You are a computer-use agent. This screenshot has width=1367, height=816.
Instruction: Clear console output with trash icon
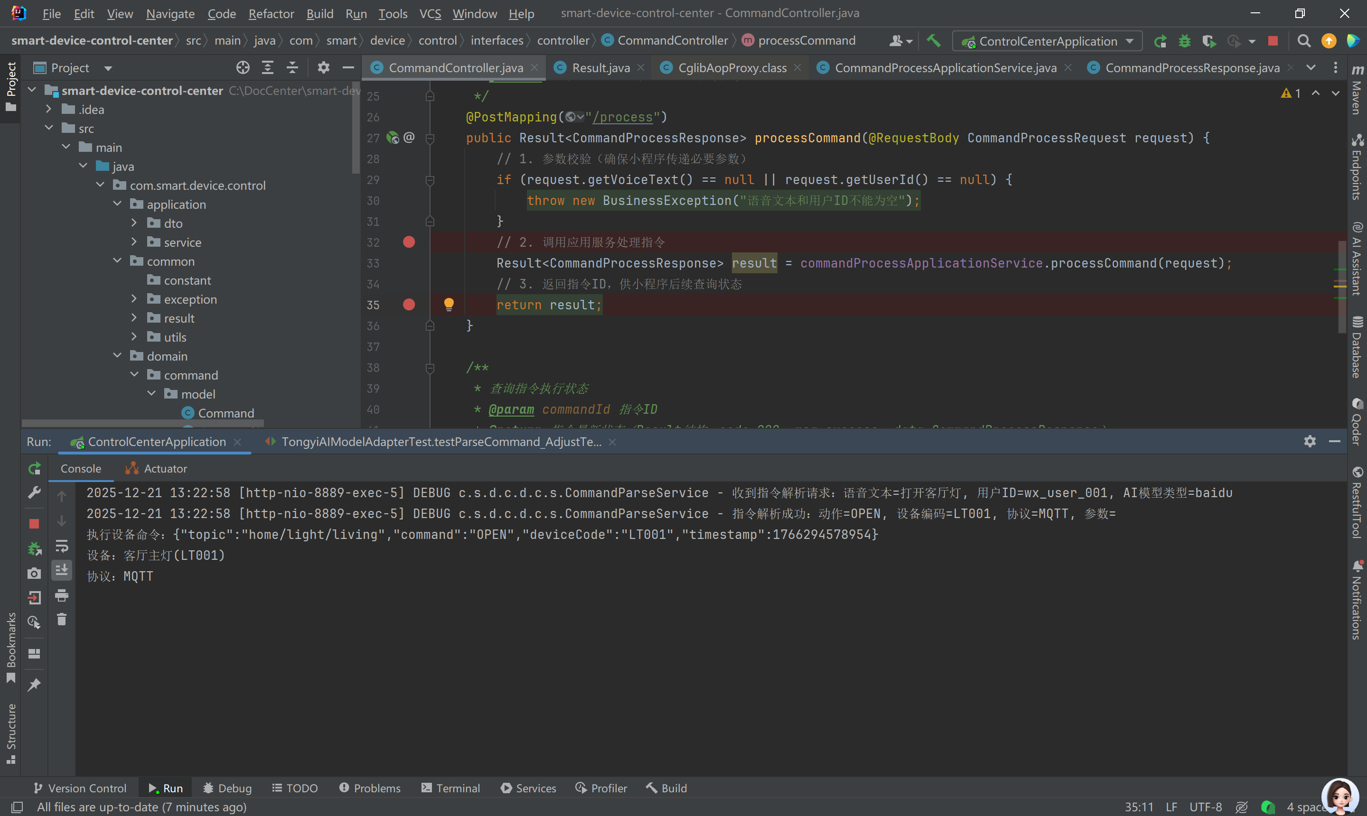point(62,620)
